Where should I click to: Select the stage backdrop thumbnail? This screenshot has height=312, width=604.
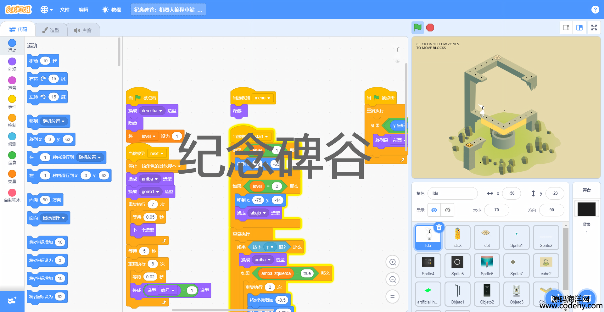coord(587,209)
